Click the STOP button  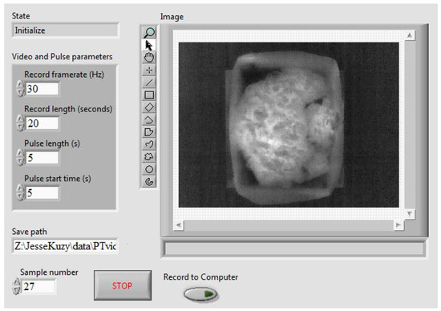pyautogui.click(x=123, y=285)
